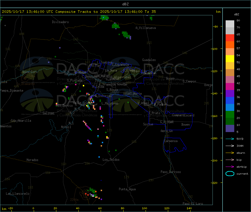Click the magenta eb+bip arrow legend icon
This screenshot has height=212, width=251.
tap(230, 167)
